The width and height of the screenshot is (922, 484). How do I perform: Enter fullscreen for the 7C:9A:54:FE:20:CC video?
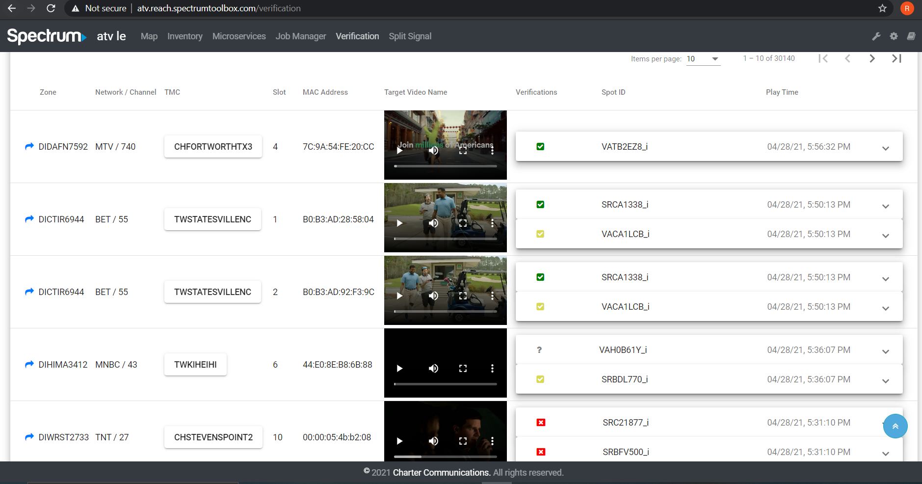463,150
